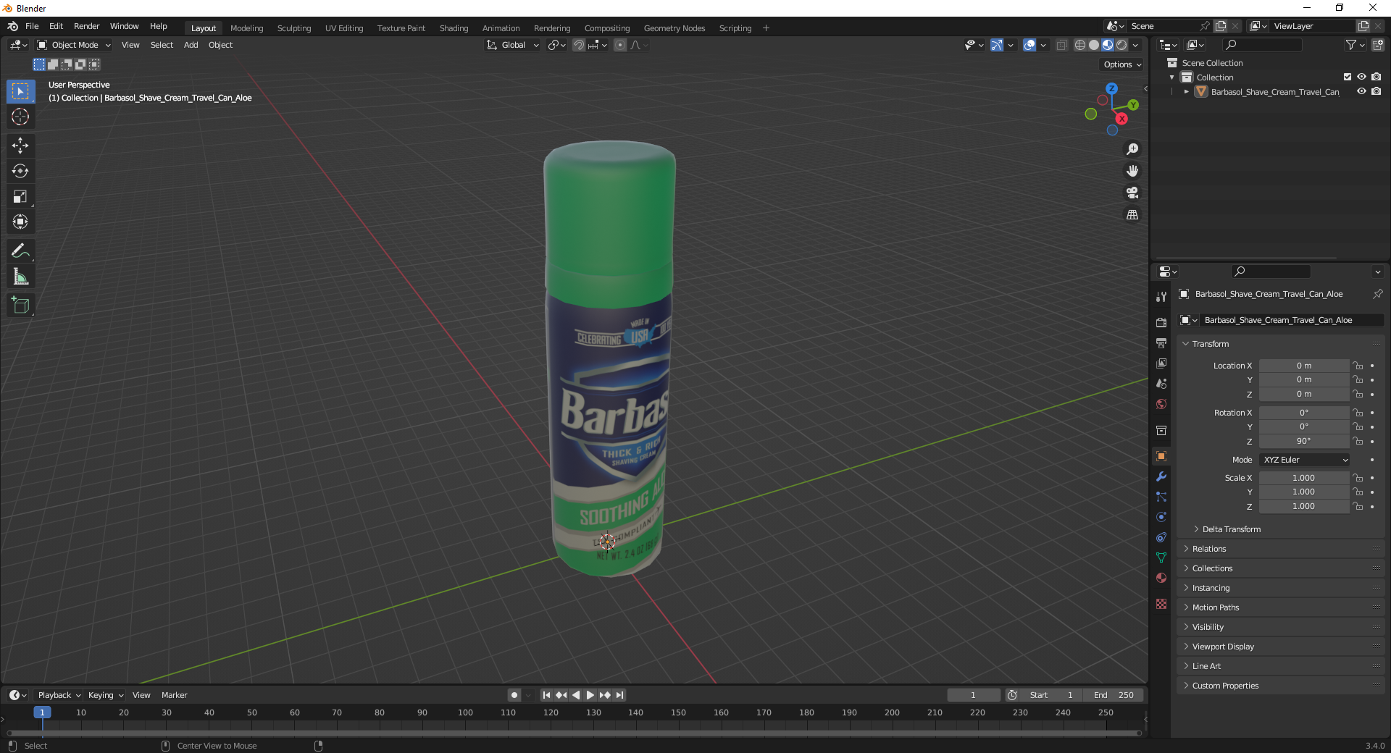Image resolution: width=1391 pixels, height=753 pixels.
Task: Switch perspective/orthographic grid gizmo
Action: point(1132,215)
